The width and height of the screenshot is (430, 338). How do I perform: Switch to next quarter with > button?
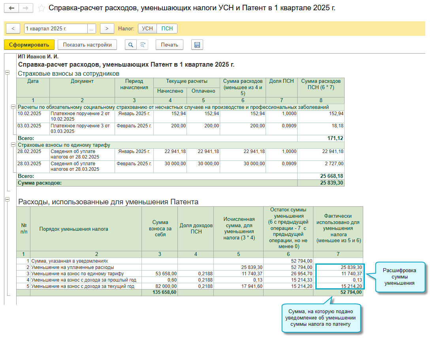point(107,29)
